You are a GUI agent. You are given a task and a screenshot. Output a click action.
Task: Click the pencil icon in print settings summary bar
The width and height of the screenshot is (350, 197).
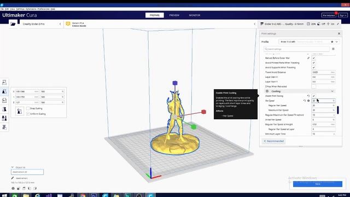coord(338,24)
